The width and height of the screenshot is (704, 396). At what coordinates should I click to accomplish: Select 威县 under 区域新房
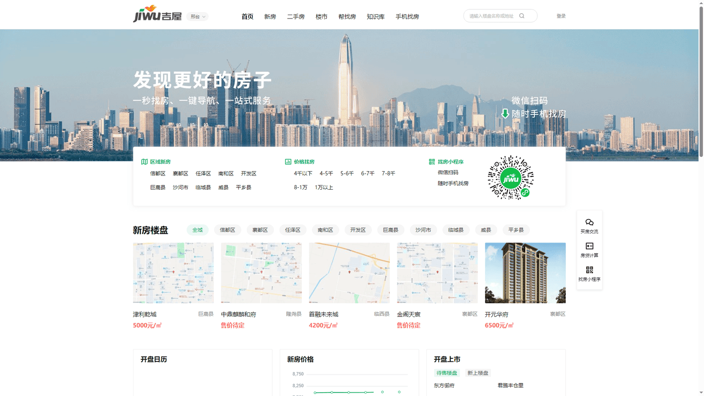tap(223, 187)
